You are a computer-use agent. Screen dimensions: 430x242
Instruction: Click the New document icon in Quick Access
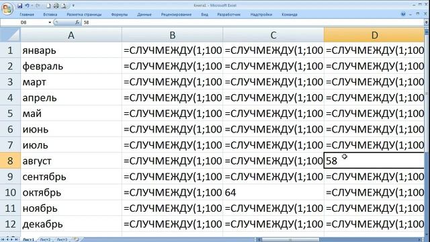(x=48, y=5)
